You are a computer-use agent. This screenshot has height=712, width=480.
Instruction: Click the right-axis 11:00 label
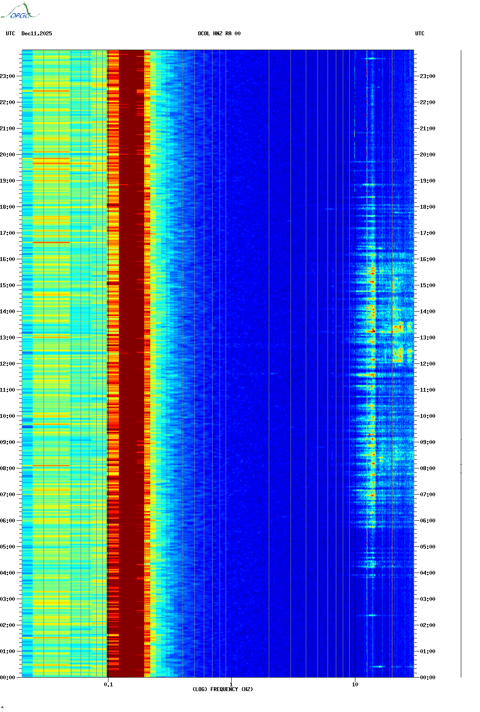pos(428,390)
